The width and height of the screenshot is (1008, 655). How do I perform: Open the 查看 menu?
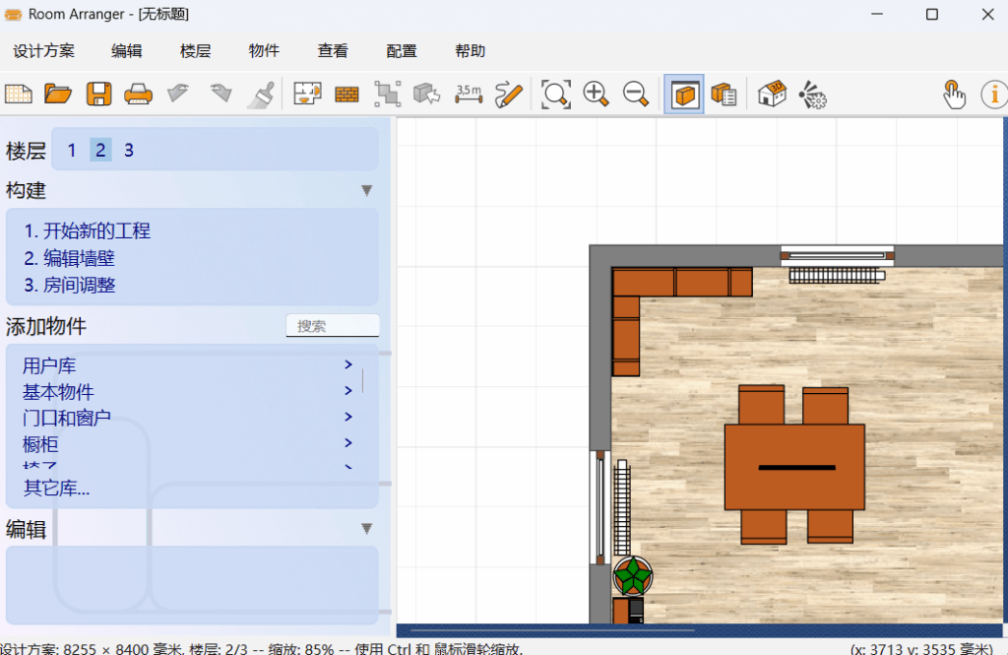[x=332, y=50]
